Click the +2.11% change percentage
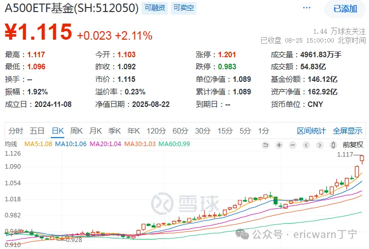Viewport: 369px width, 249px height. (x=134, y=36)
